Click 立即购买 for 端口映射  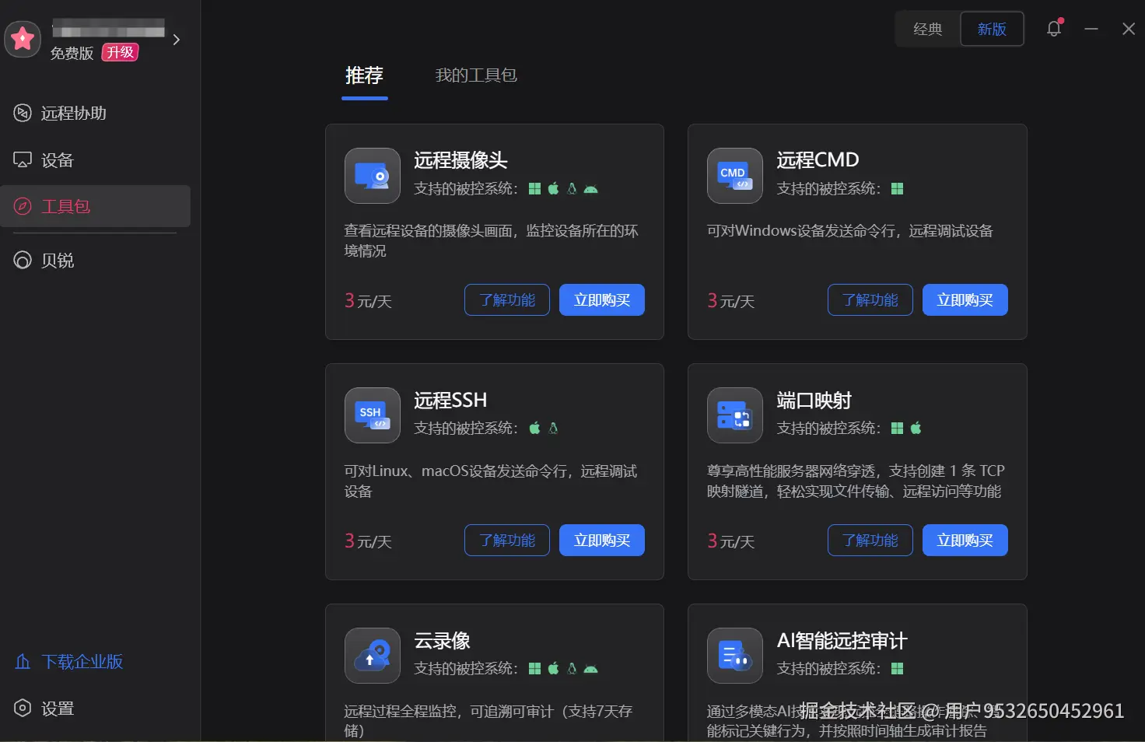pos(965,541)
